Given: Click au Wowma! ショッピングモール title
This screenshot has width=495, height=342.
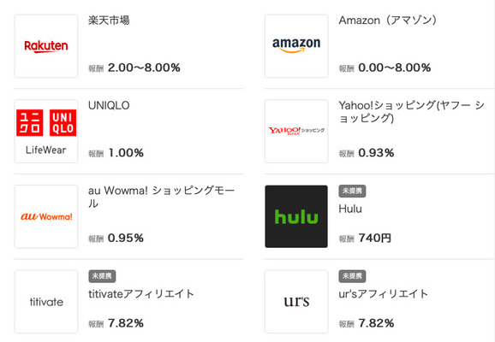Looking at the screenshot, I should (x=161, y=197).
